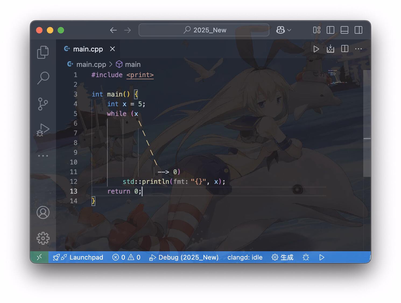Open the Run and Debug view

point(43,130)
